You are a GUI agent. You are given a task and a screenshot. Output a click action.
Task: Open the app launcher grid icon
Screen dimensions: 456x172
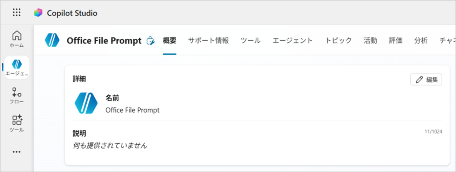16,13
